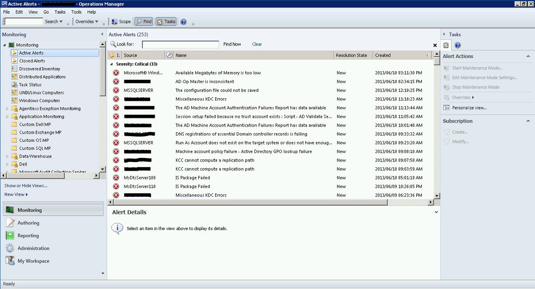535x289 pixels.
Task: Collapse the Alert Details pane
Action: pos(436,212)
